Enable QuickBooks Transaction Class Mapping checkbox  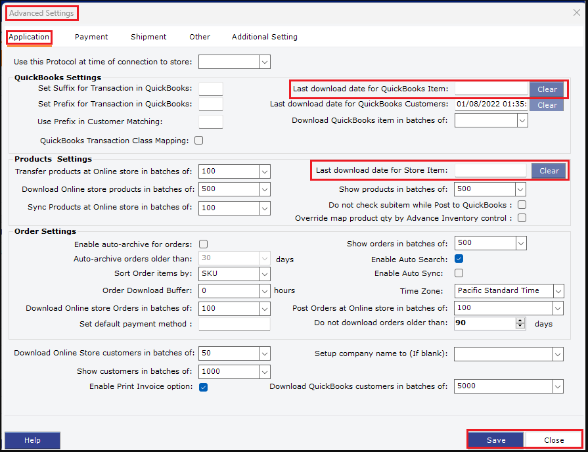[199, 141]
